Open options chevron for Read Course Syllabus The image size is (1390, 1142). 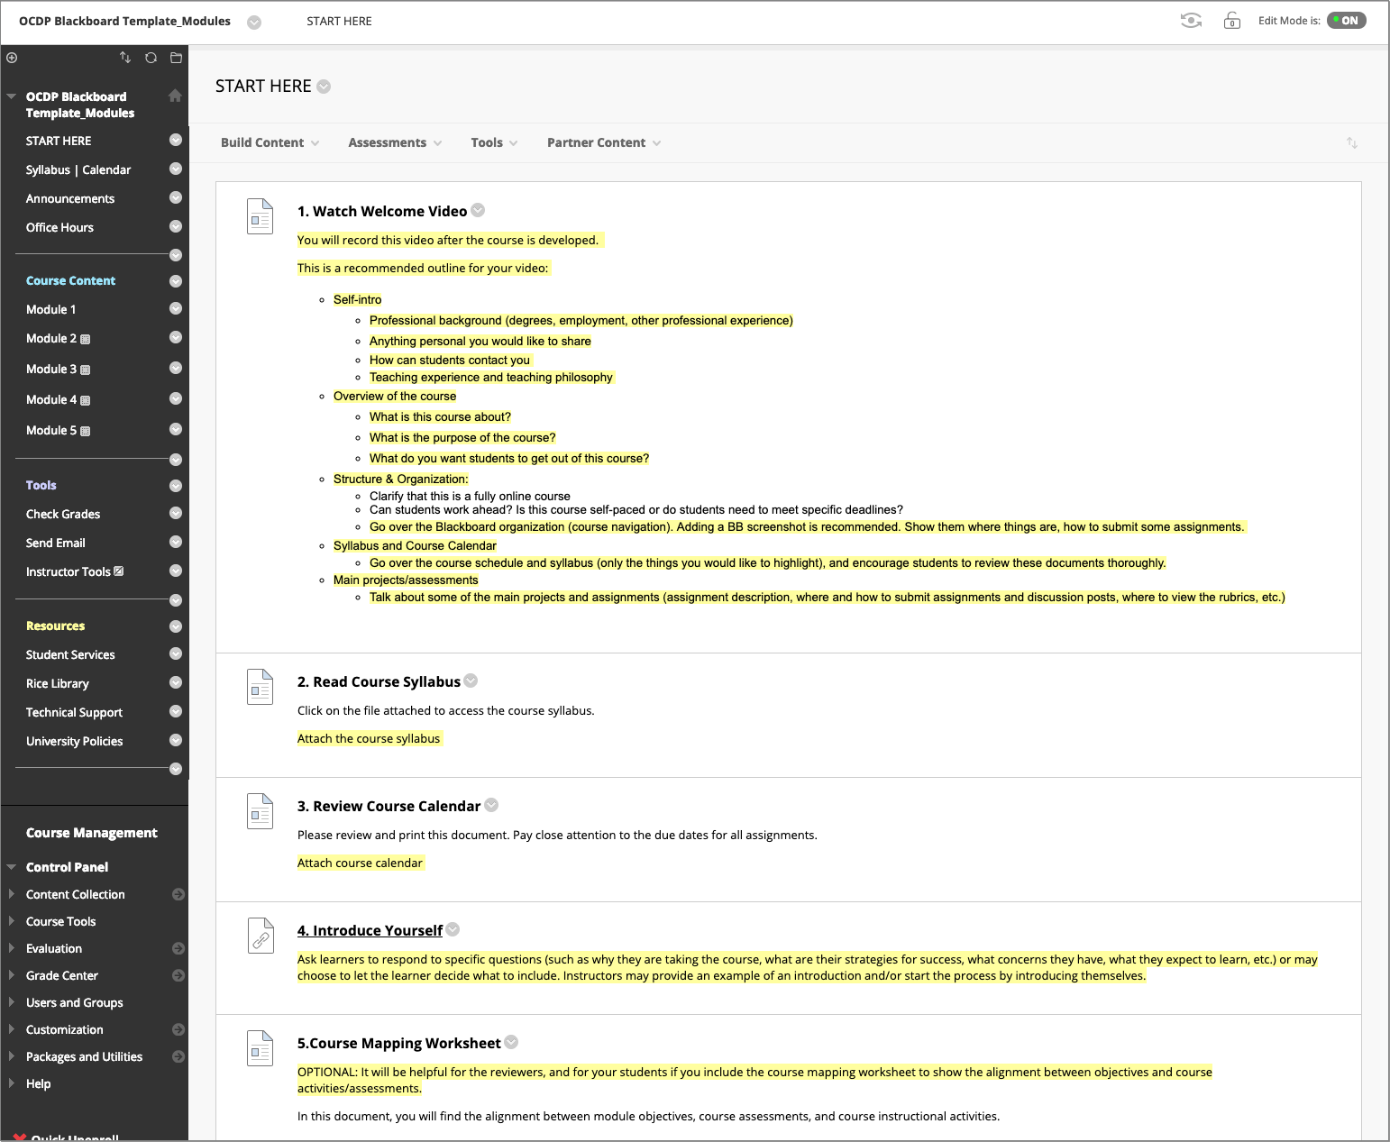(471, 681)
